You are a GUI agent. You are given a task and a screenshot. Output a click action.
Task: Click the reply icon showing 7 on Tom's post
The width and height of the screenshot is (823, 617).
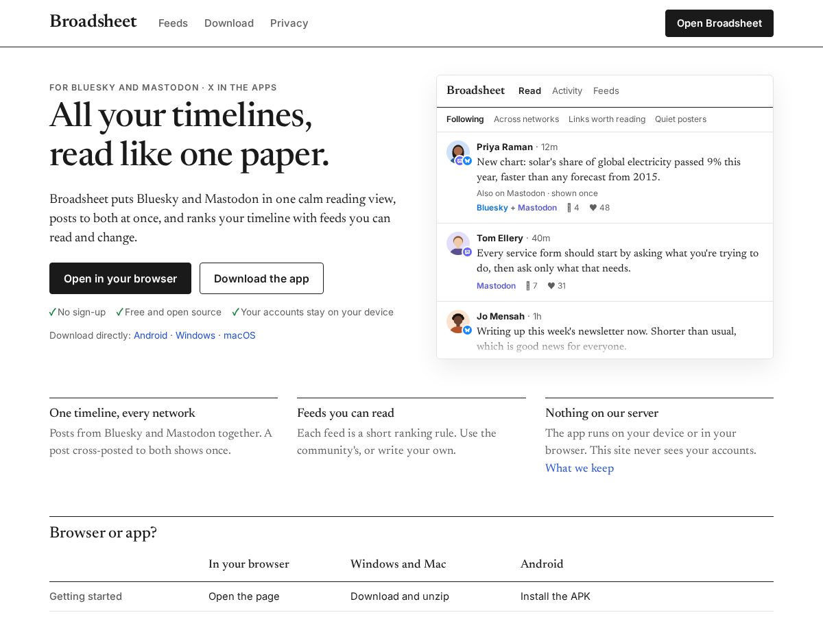pyautogui.click(x=527, y=286)
